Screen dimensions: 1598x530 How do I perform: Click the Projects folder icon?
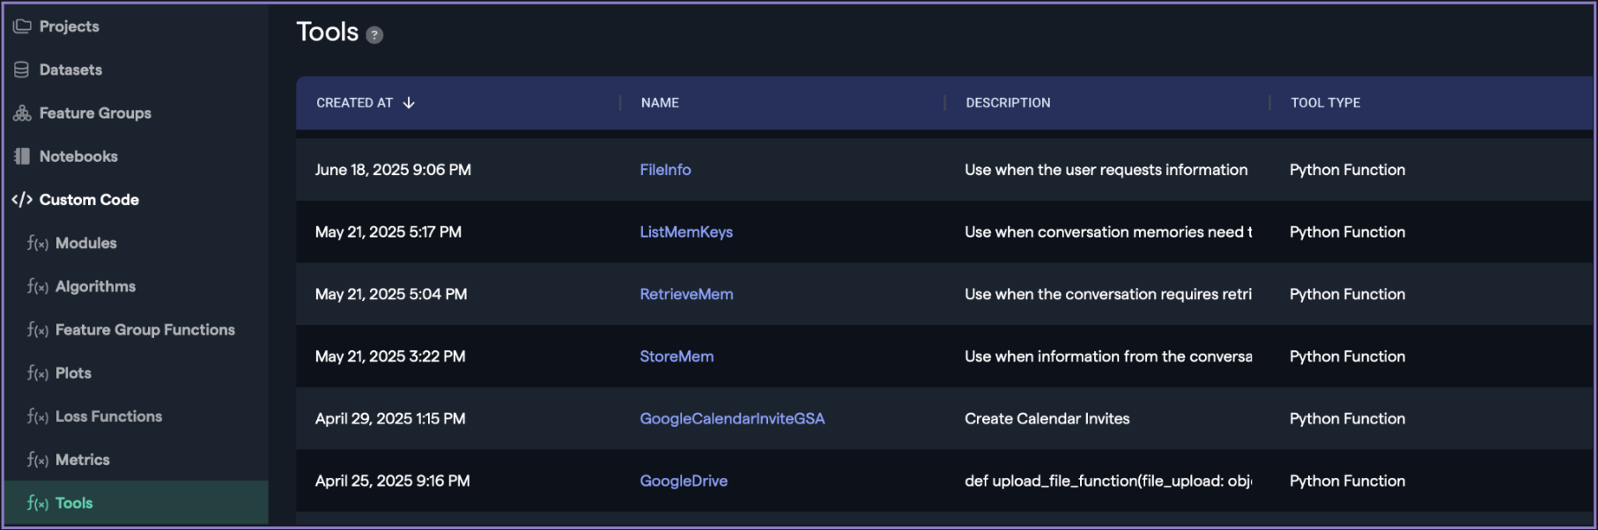[22, 26]
